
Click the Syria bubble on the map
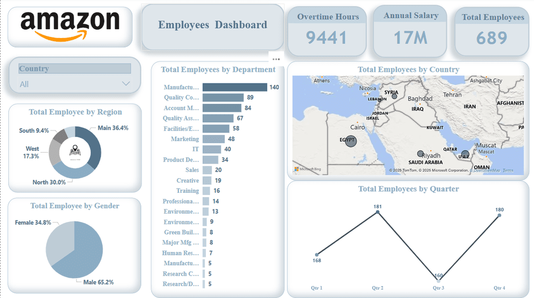(394, 96)
